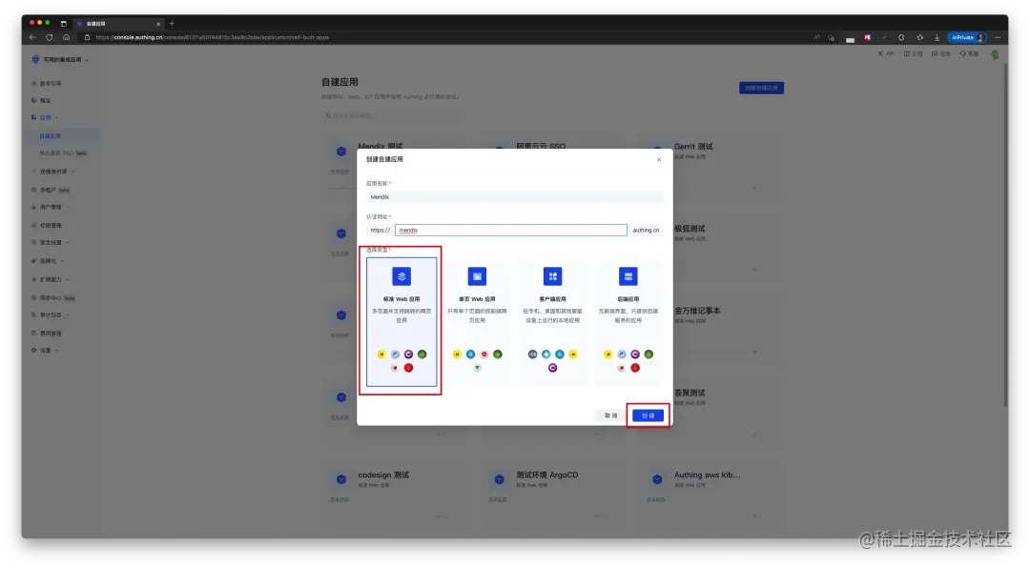The height and width of the screenshot is (567, 1030).
Task: Click the green user avatar in console header
Action: click(995, 55)
